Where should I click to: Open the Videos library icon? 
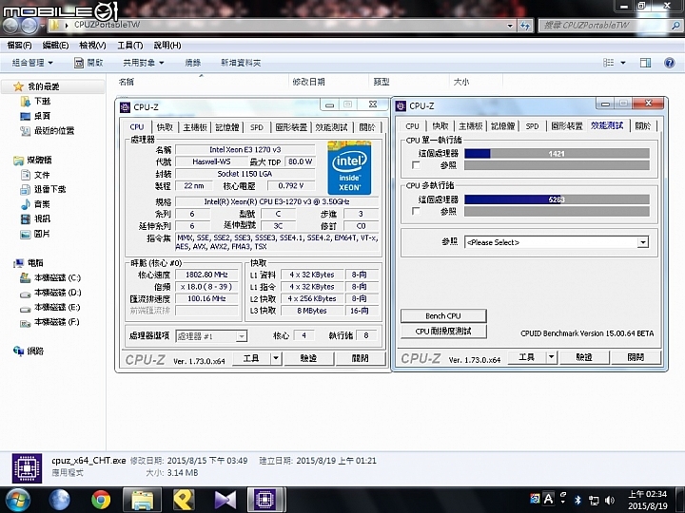coord(26,218)
